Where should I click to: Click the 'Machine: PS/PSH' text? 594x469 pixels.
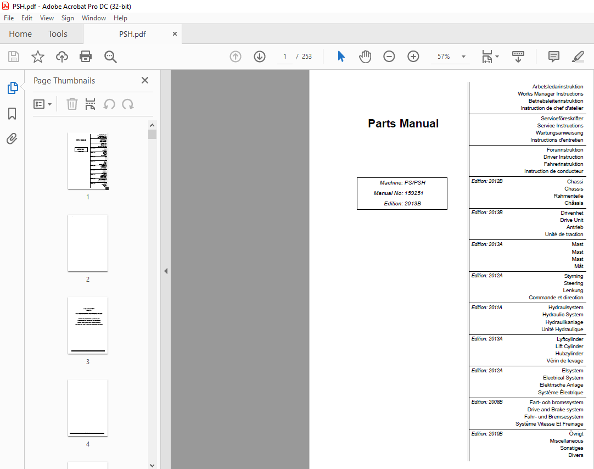402,182
